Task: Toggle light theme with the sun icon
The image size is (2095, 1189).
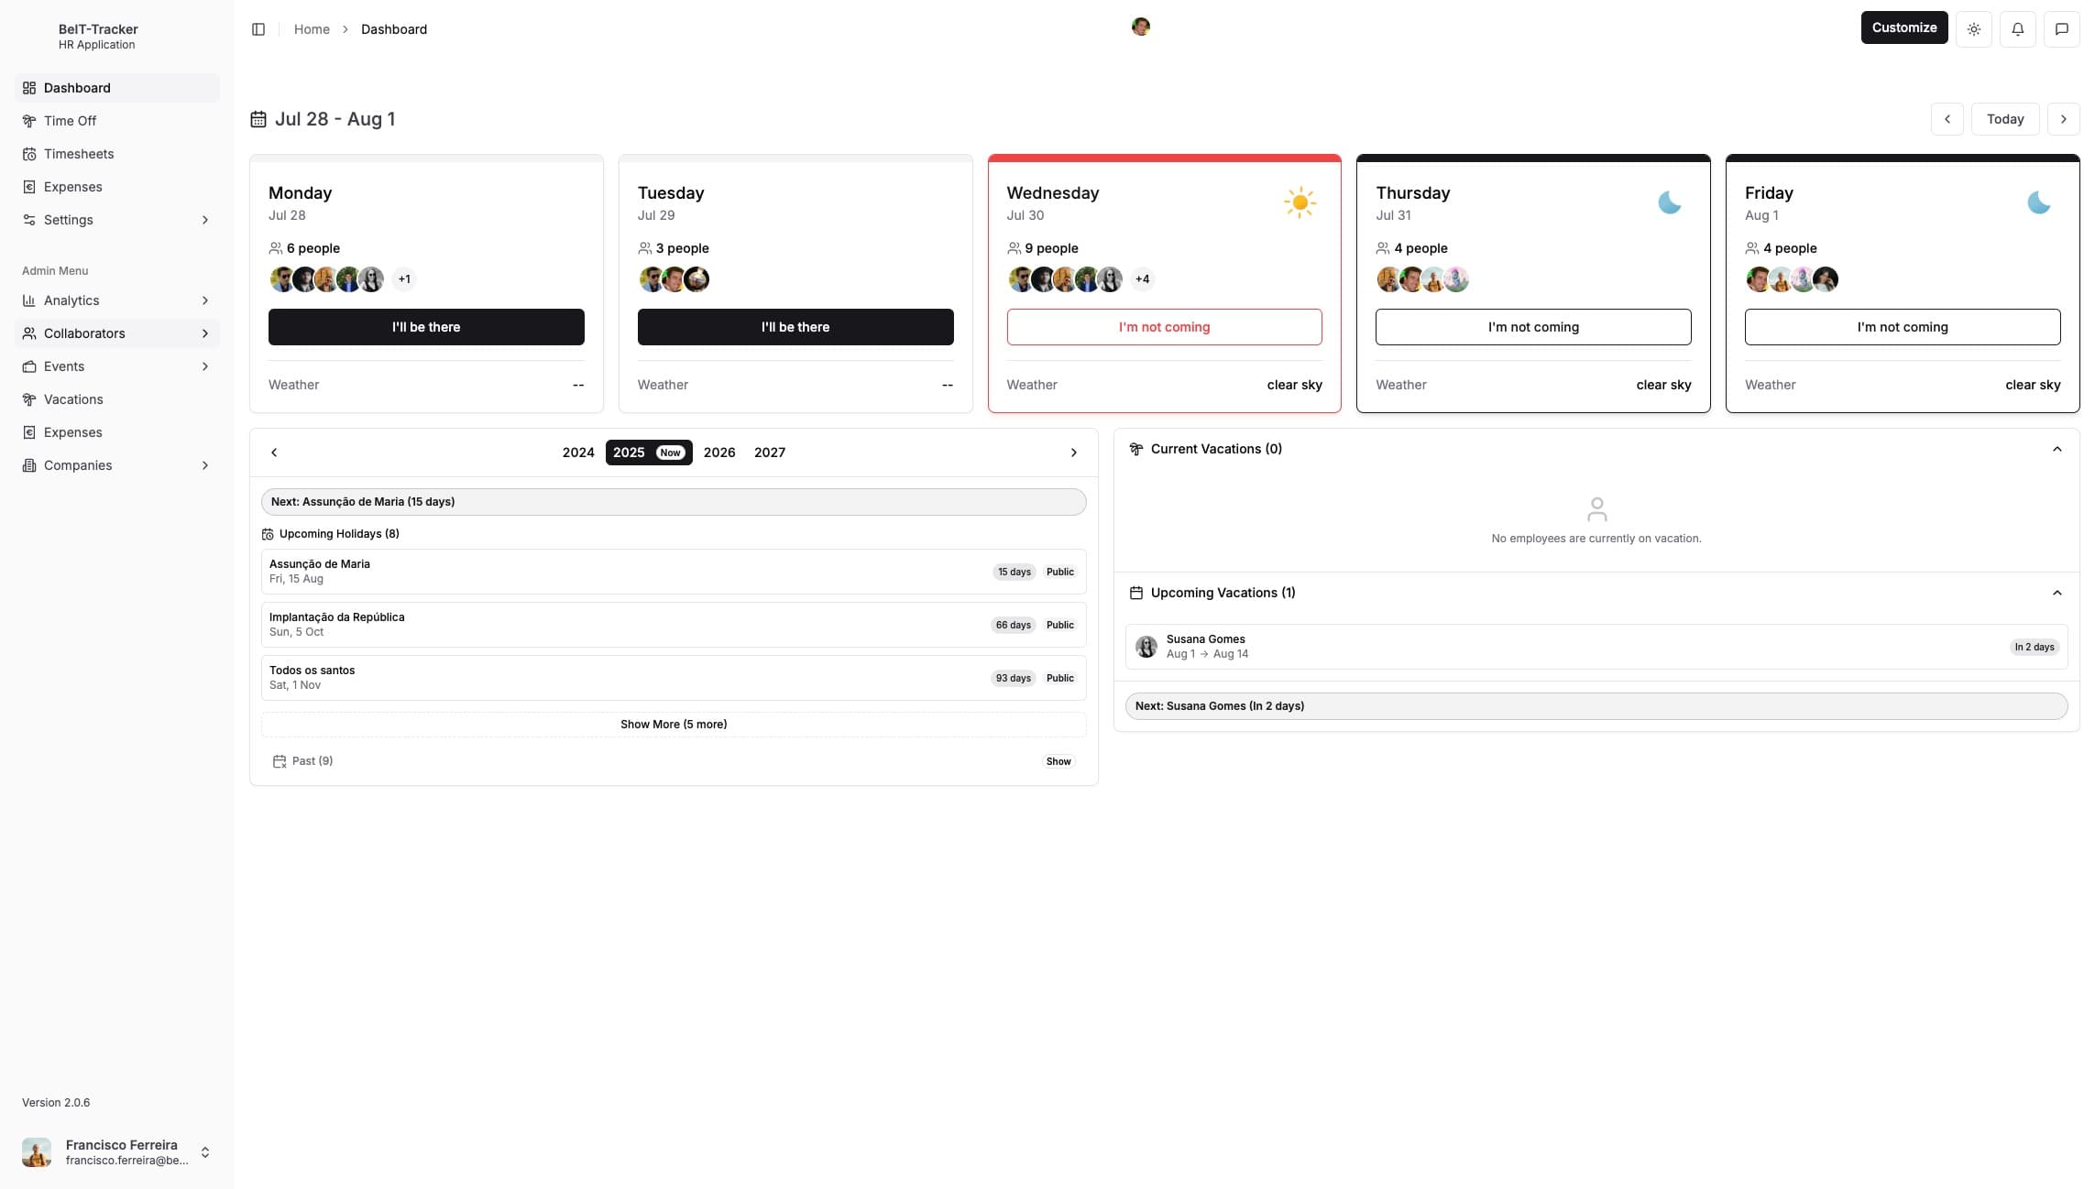Action: 1974,28
